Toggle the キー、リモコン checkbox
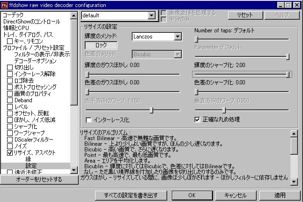The height and width of the screenshot is (202, 303). point(10,41)
